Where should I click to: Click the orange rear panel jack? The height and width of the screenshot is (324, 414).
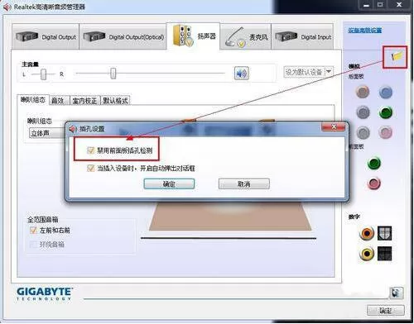pos(363,92)
